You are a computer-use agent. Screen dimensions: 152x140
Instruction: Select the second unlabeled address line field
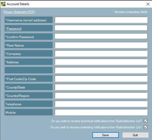101,70
